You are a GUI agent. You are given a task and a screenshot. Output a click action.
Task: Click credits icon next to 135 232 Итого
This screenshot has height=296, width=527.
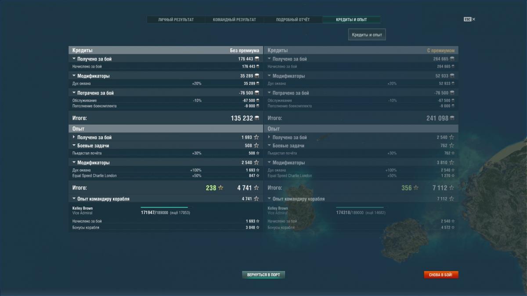coord(257,118)
